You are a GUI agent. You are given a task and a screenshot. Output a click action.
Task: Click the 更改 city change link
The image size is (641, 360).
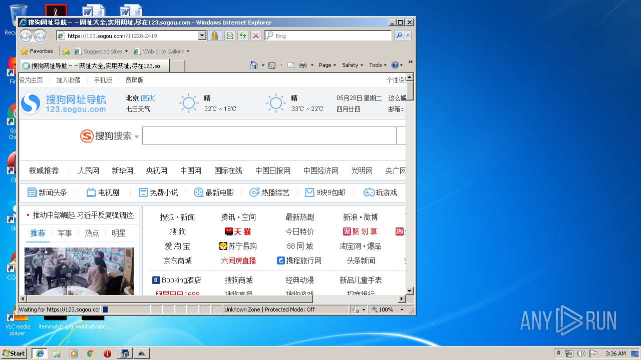[x=148, y=98]
